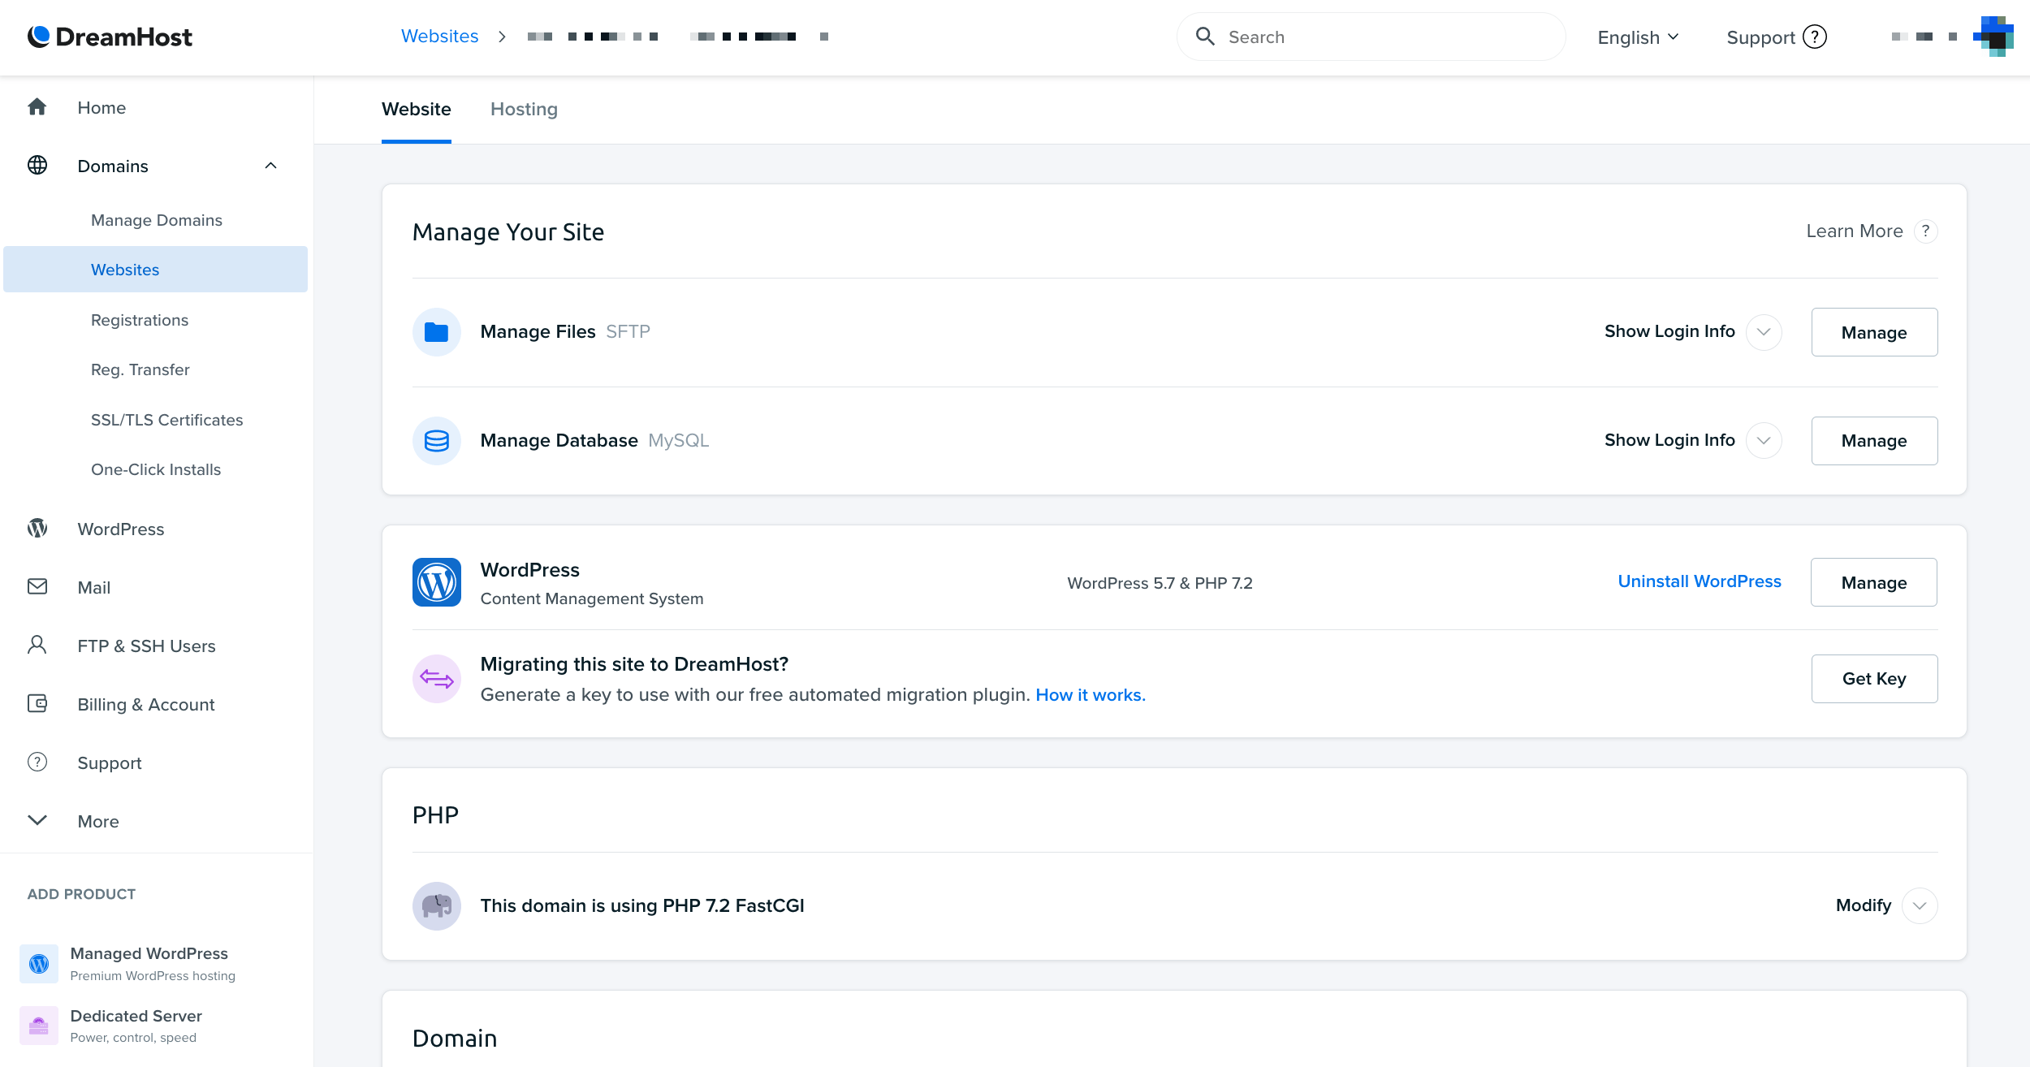
Task: Click Manage button for WordPress
Action: click(1874, 582)
